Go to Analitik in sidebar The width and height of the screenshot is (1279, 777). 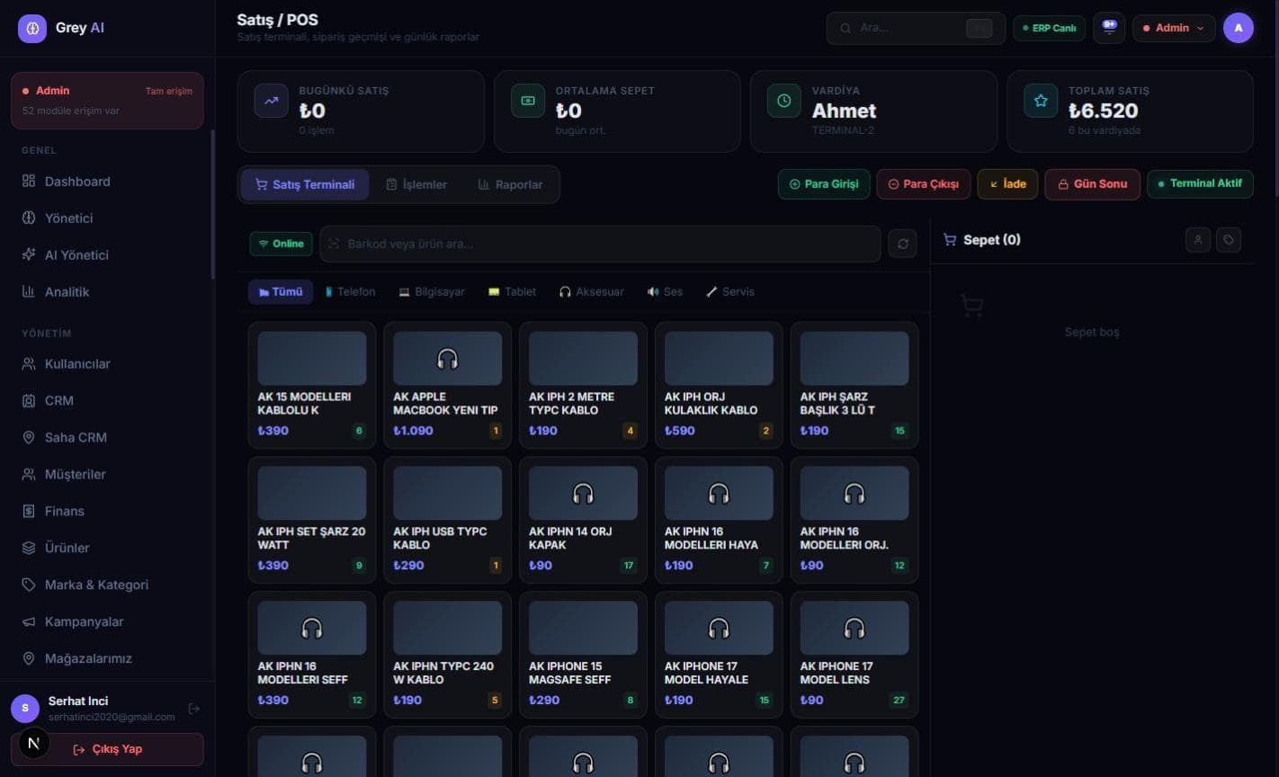pyautogui.click(x=107, y=291)
